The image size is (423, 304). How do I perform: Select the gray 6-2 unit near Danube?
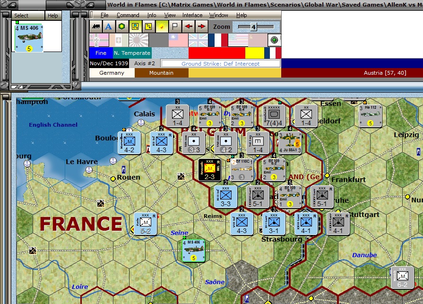tap(402, 278)
